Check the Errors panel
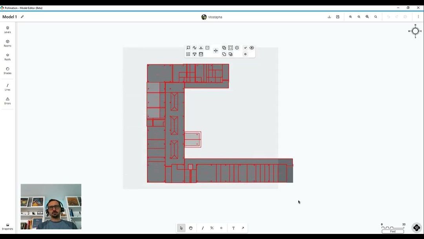The height and width of the screenshot is (239, 424). click(x=7, y=101)
